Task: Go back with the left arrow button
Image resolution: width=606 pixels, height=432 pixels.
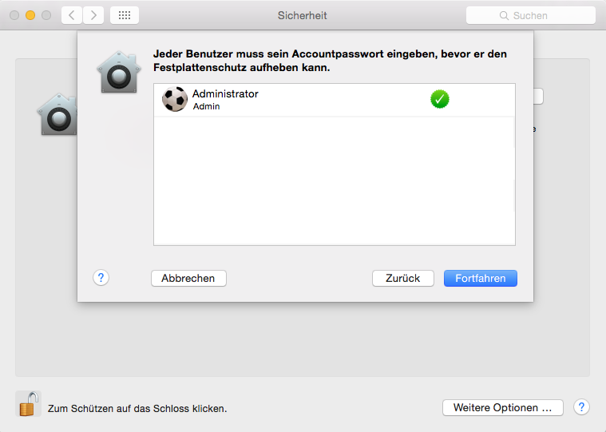Action: tap(72, 15)
